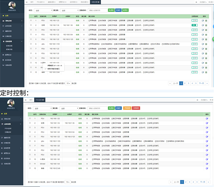
Task: Turn off the ON air-conditioner switch in row 2
Action: tap(195, 25)
